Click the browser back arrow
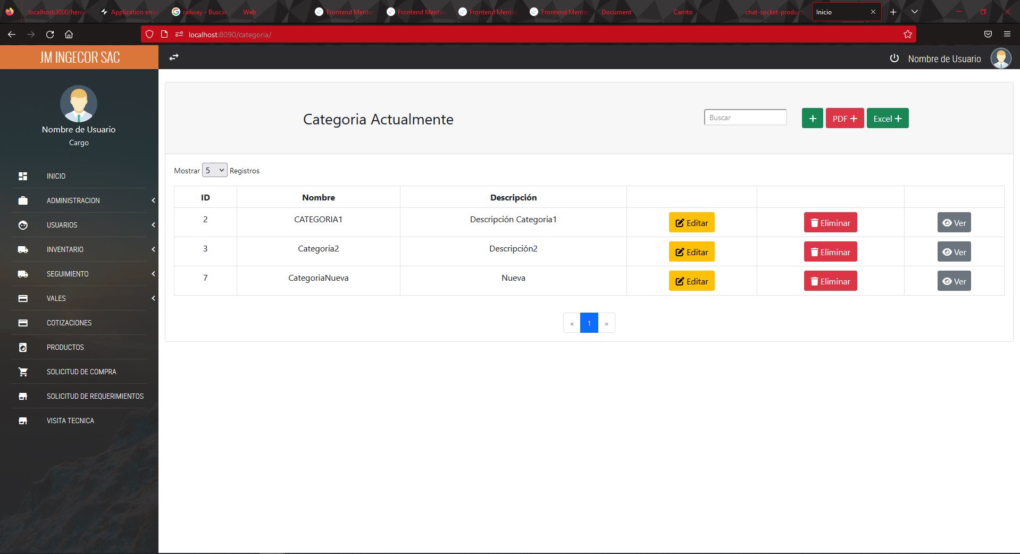The image size is (1020, 554). [x=12, y=34]
